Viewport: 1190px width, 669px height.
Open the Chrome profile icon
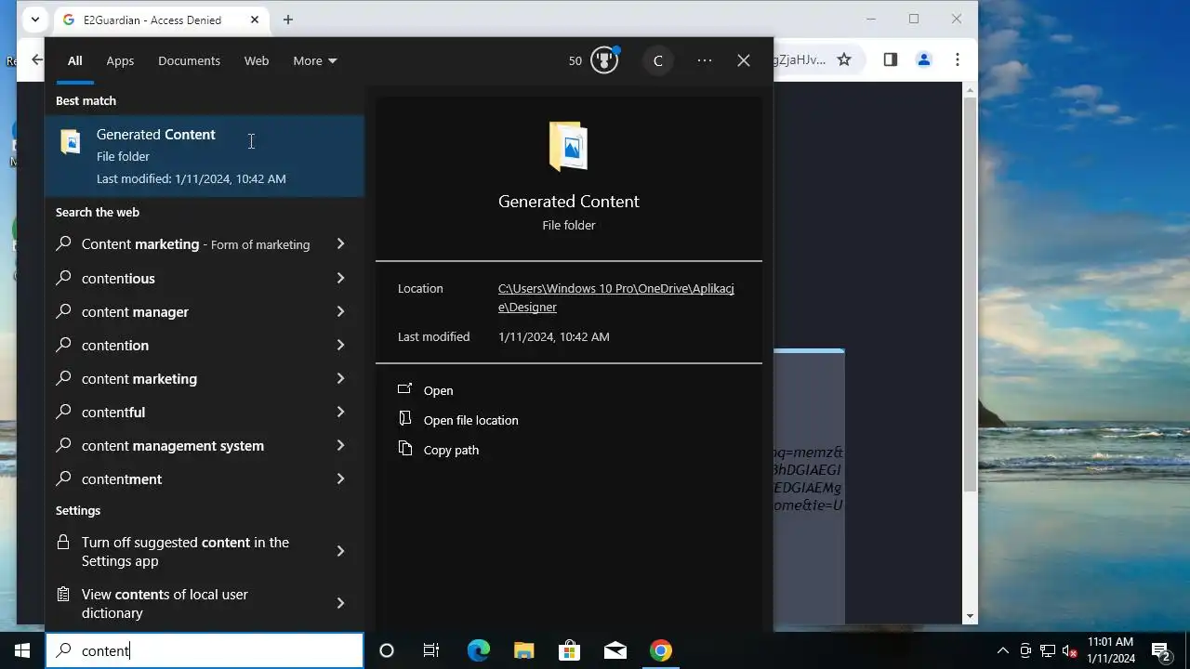coord(924,59)
